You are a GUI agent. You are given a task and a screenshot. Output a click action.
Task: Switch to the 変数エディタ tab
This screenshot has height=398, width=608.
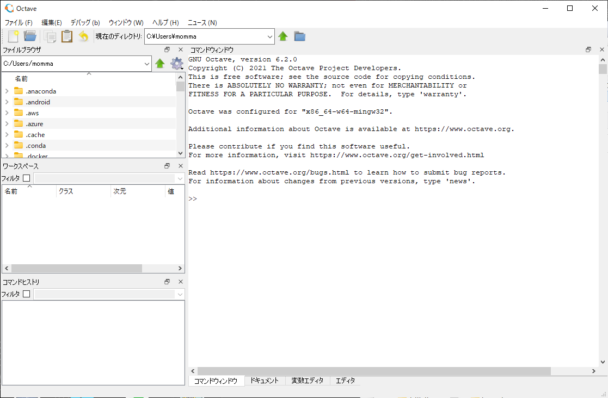coord(308,381)
